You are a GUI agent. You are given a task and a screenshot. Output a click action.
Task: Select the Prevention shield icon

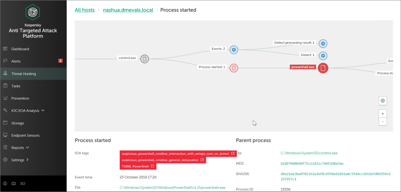(x=6, y=98)
